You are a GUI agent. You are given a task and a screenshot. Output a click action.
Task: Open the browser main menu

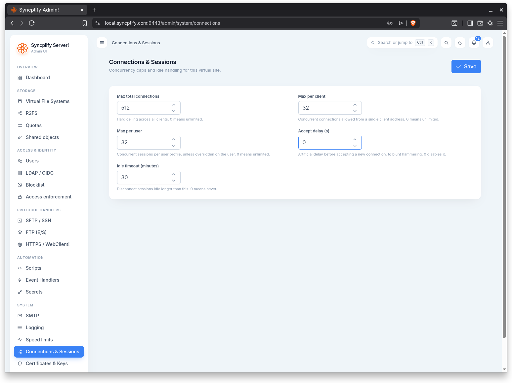point(500,23)
